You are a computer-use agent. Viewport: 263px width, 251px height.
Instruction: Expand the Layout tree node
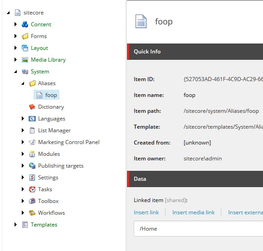pyautogui.click(x=15, y=48)
